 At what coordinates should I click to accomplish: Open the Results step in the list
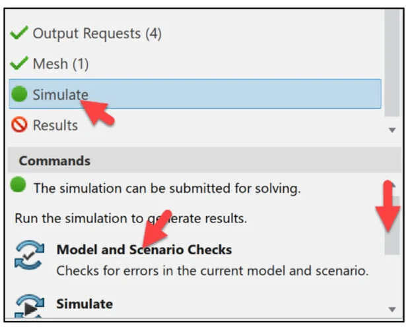(x=55, y=125)
